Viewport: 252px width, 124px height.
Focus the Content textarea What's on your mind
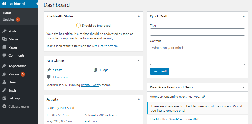tap(197, 54)
